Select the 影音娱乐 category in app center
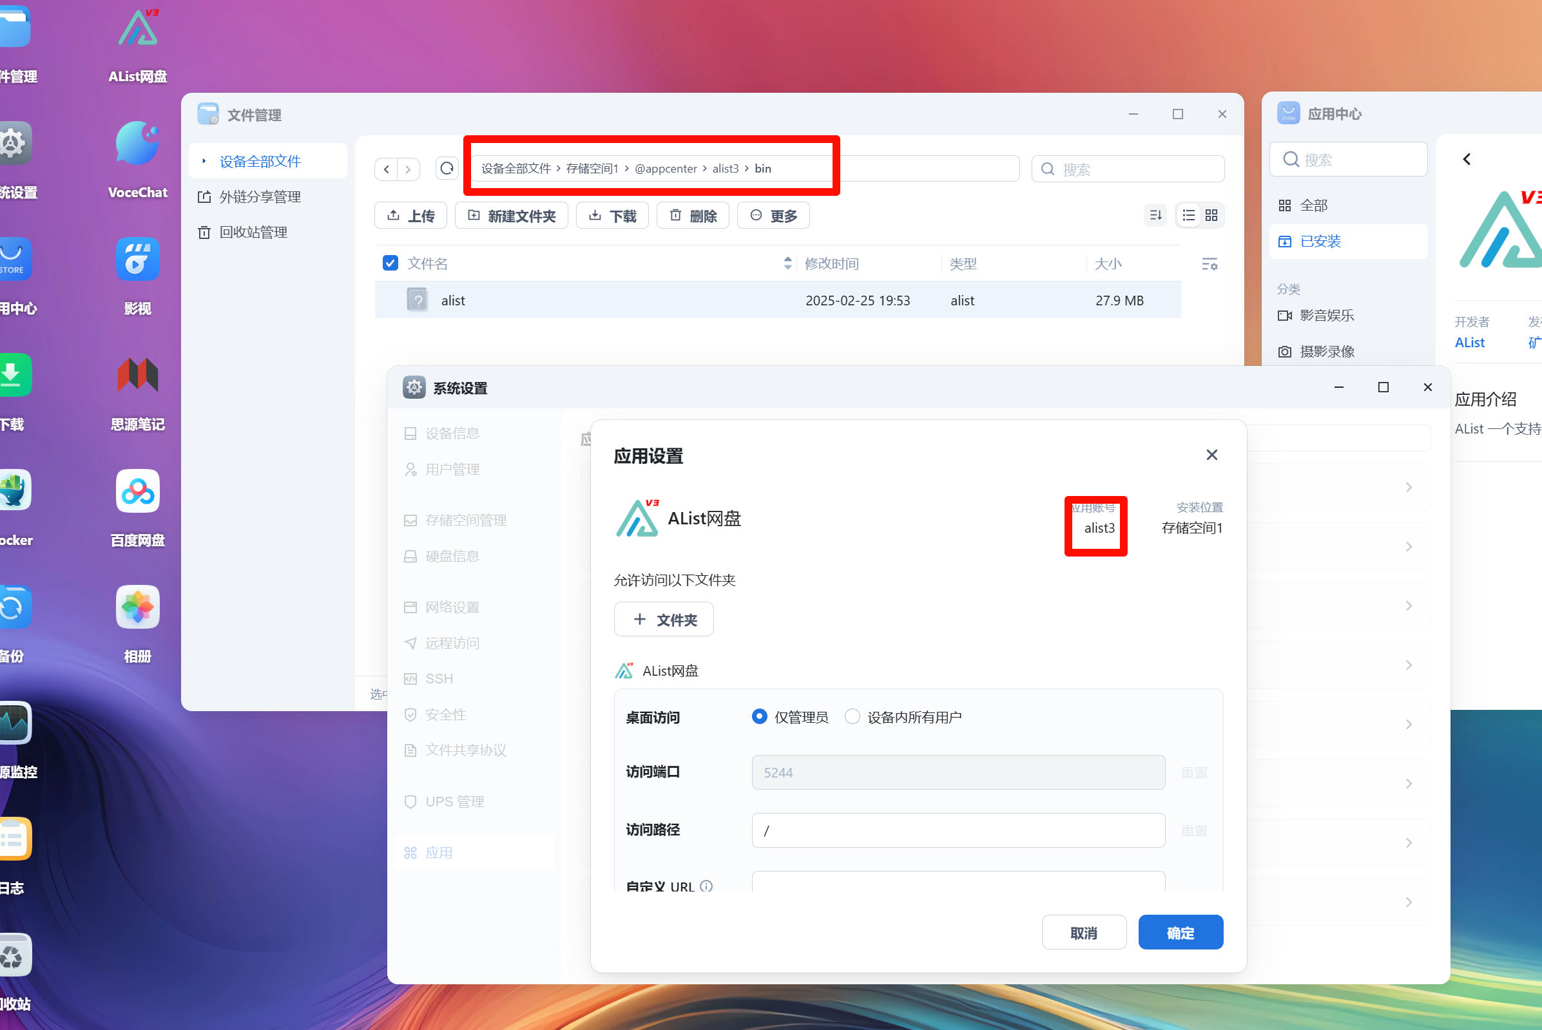This screenshot has height=1030, width=1542. (x=1326, y=315)
